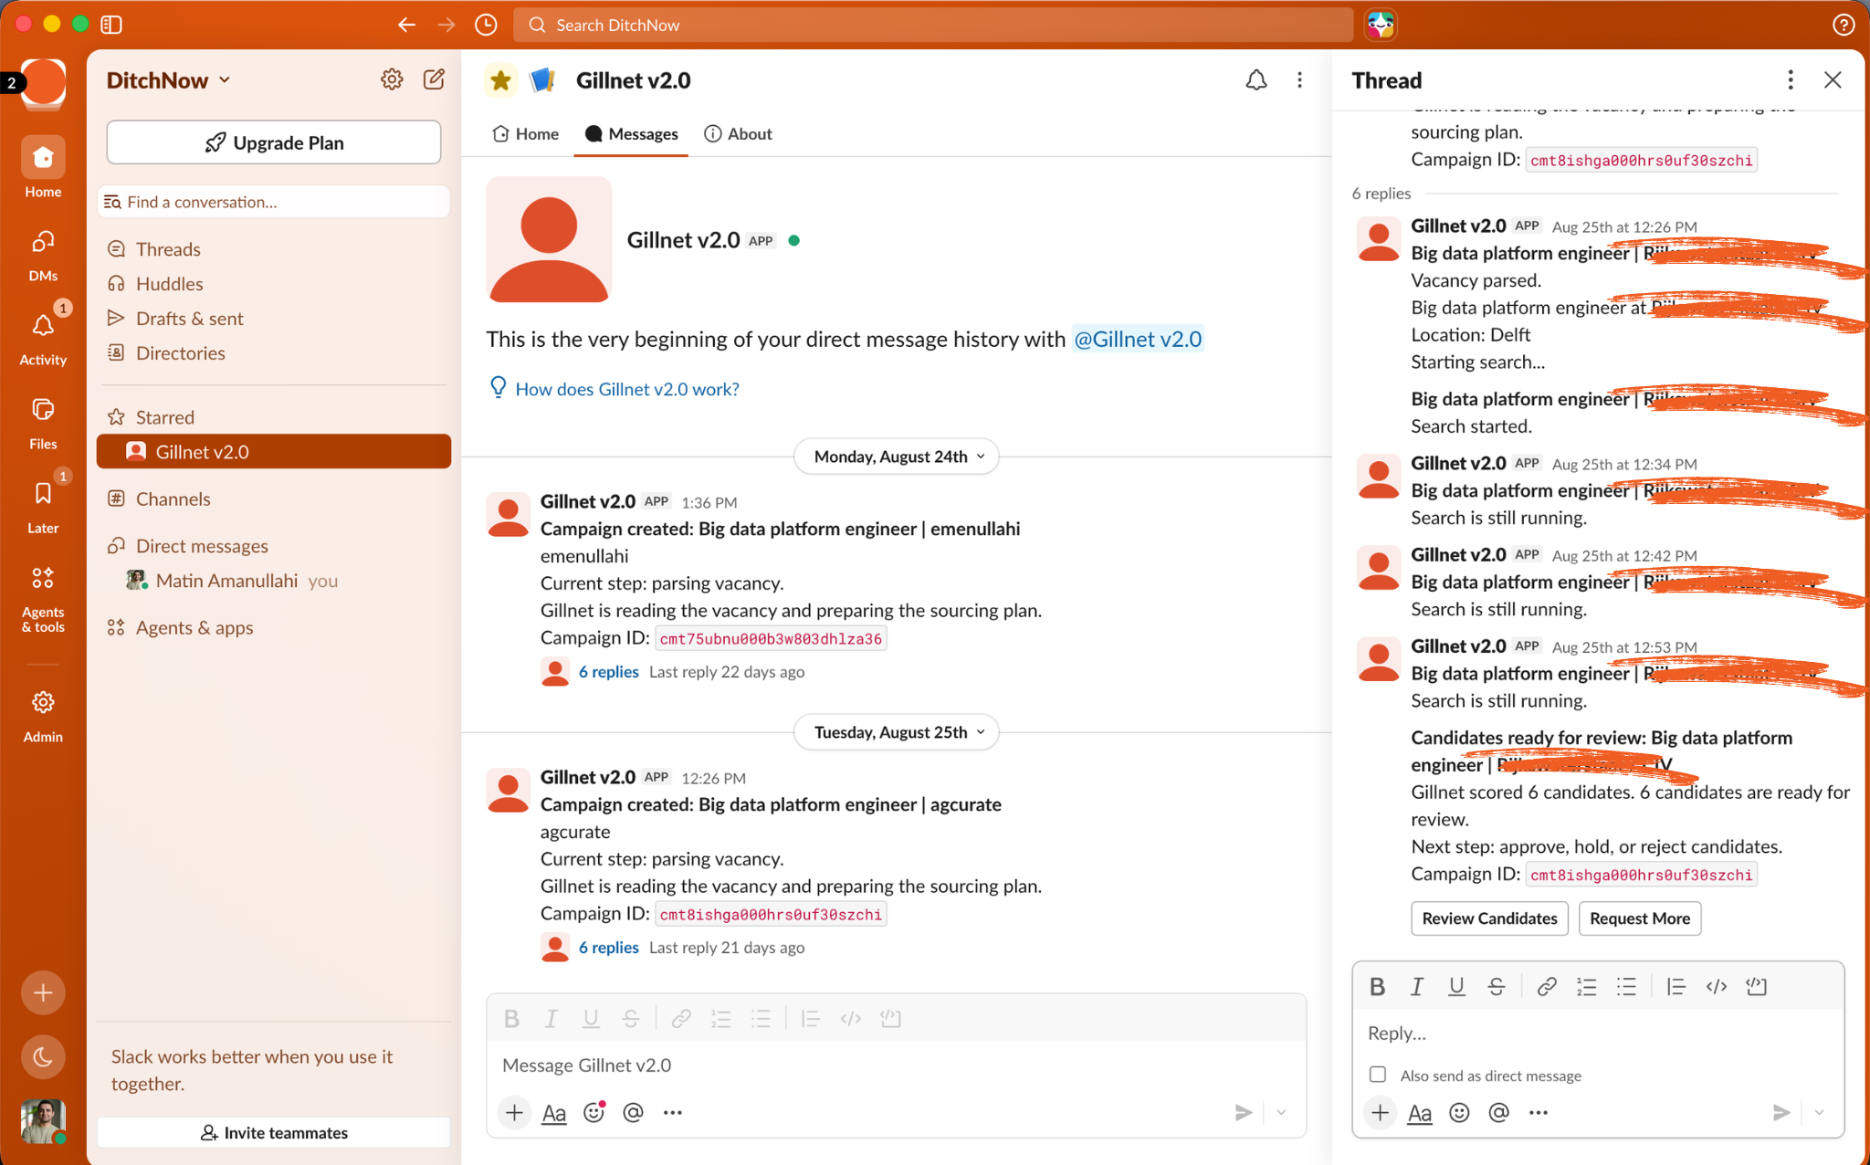Compose a new message with pencil icon
Image resolution: width=1870 pixels, height=1165 pixels.
point(434,79)
